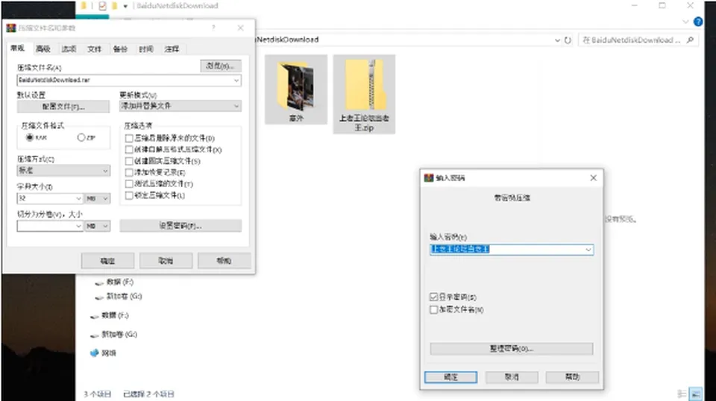Open the 更新模式 update mode dropdown
716x401 pixels.
tap(236, 106)
